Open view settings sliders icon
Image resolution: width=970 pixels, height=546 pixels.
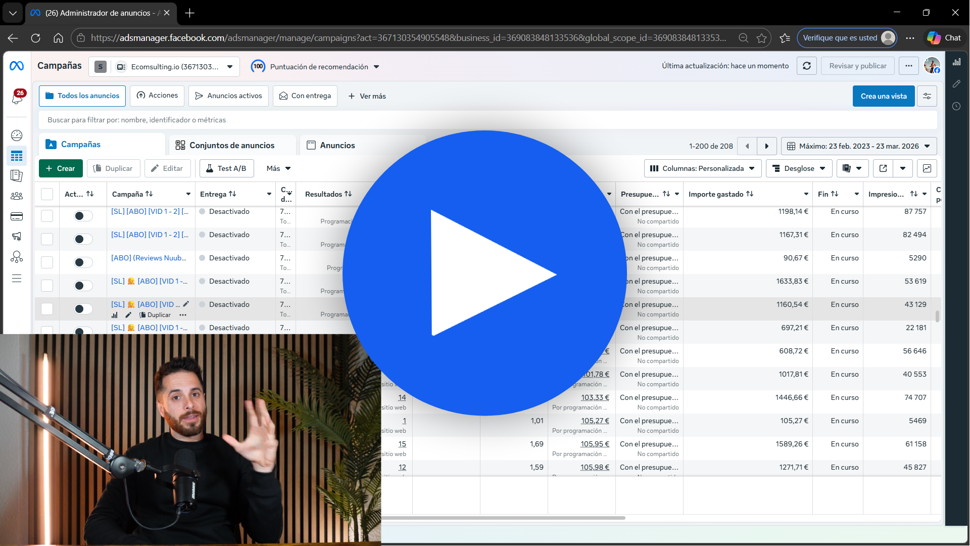pos(927,96)
